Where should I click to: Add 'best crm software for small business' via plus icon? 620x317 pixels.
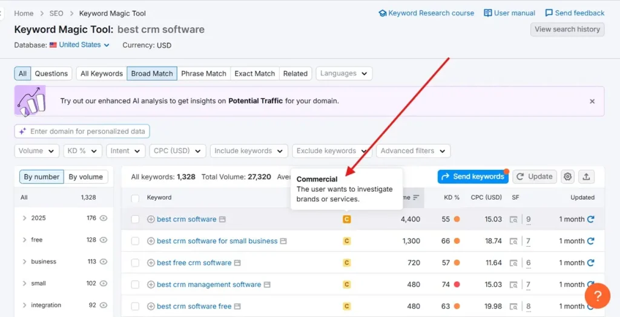151,241
